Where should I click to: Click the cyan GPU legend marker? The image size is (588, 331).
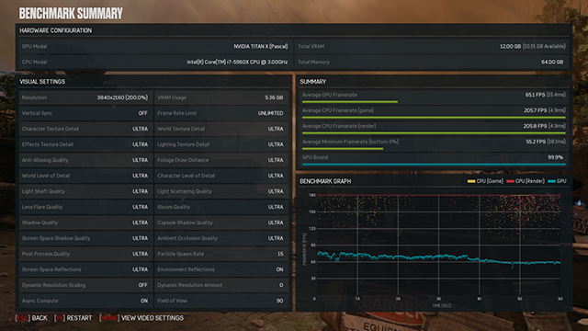[551, 181]
